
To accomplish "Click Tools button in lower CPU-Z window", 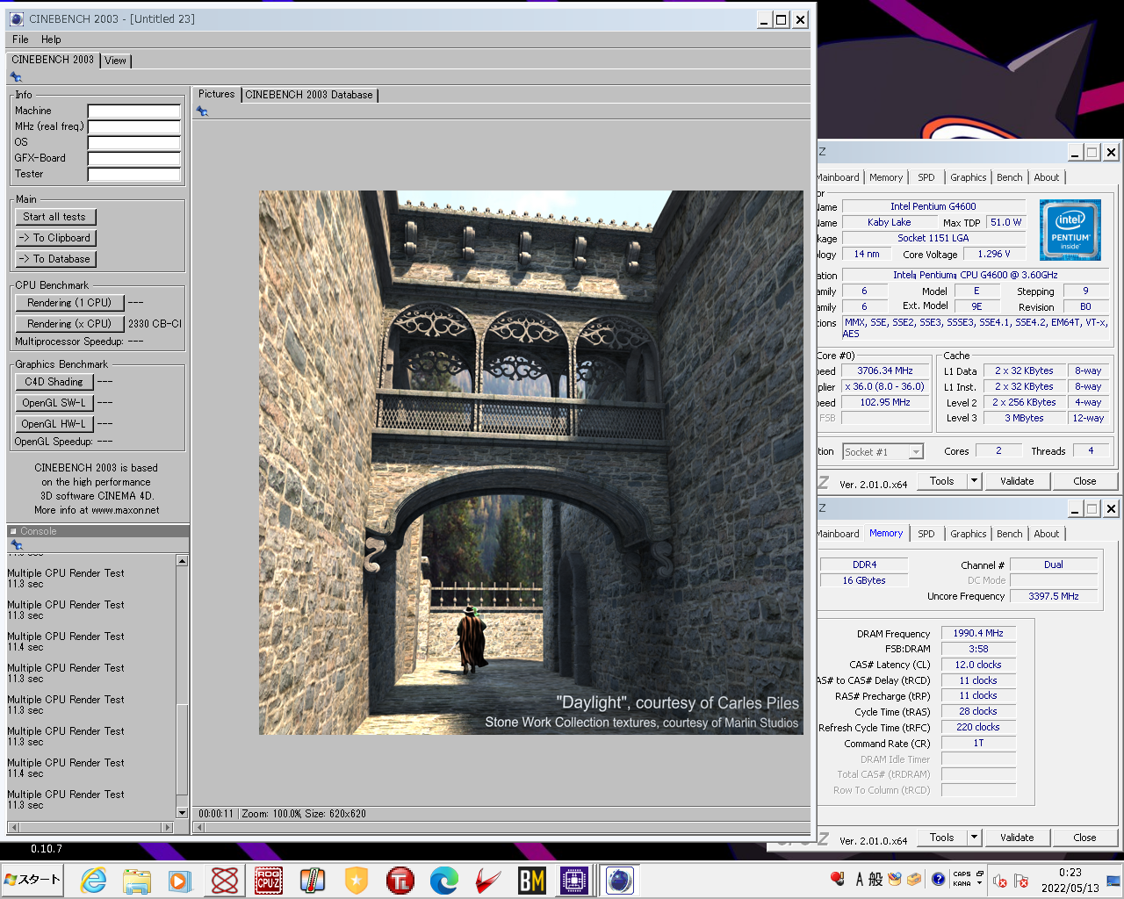I will pyautogui.click(x=942, y=838).
